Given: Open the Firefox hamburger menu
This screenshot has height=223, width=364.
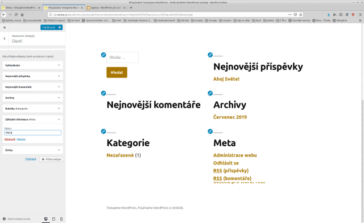Looking at the screenshot, I should point(360,14).
